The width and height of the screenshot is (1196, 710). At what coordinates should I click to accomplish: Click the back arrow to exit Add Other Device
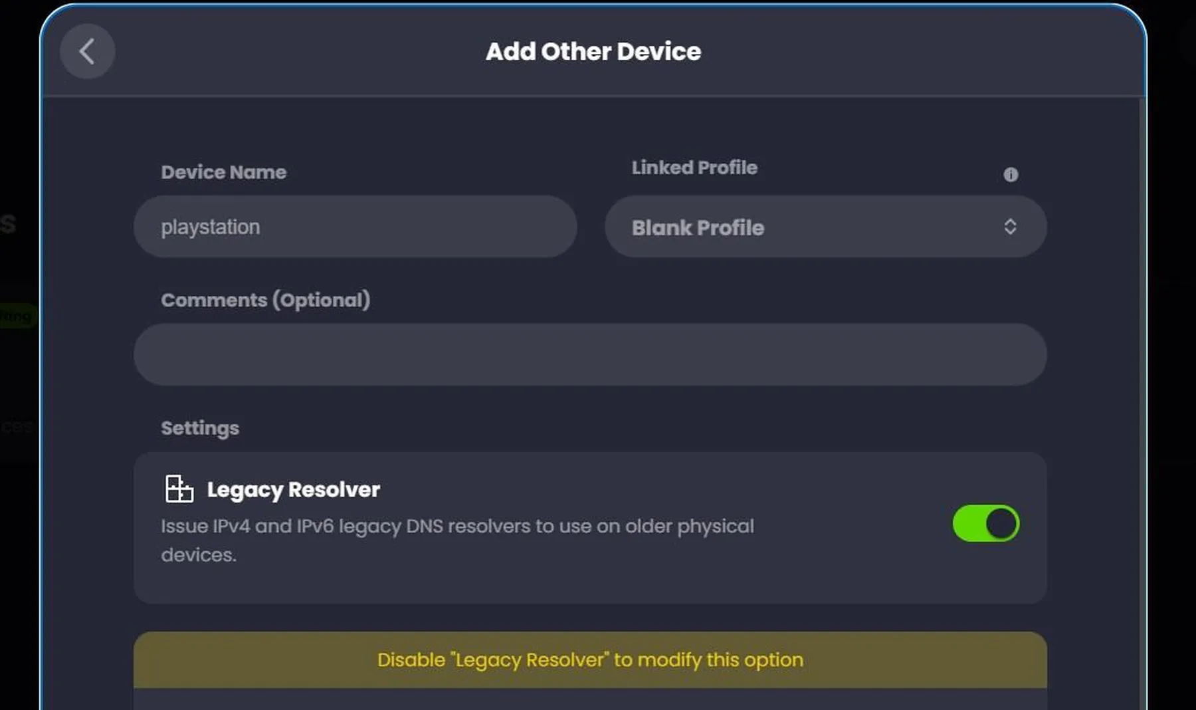[87, 51]
